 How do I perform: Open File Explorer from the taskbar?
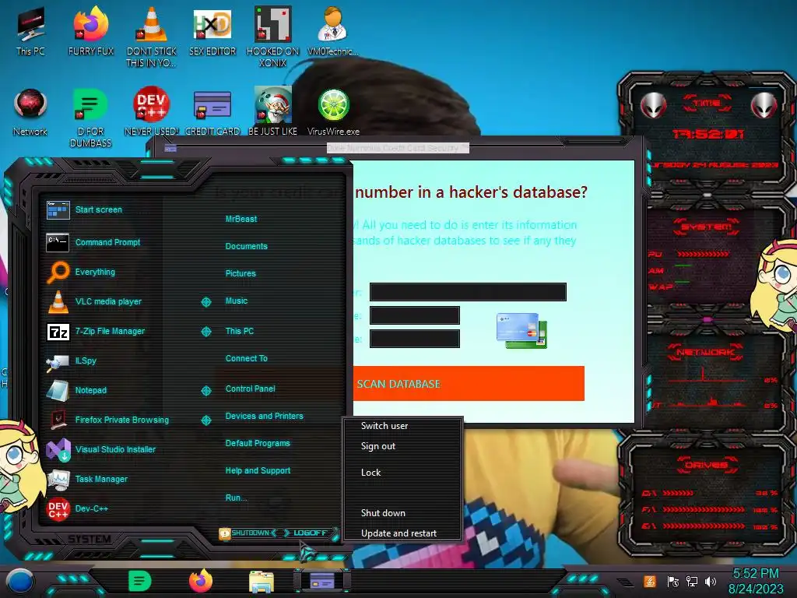pos(262,581)
